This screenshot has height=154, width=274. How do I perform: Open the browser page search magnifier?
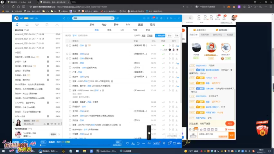click(190, 18)
